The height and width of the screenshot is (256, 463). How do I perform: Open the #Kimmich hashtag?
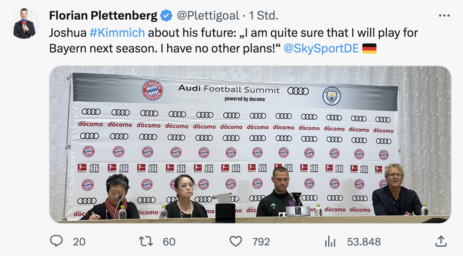click(x=117, y=32)
